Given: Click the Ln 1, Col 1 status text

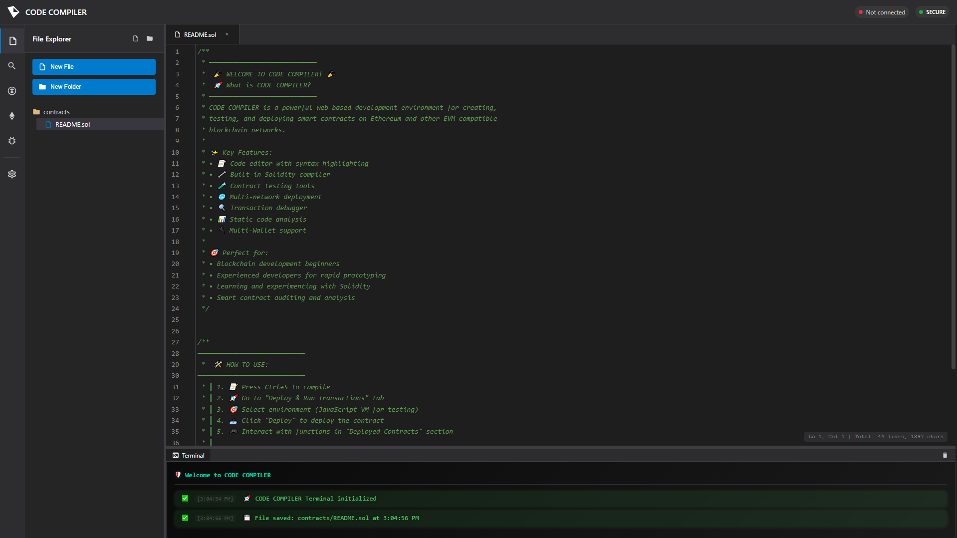Looking at the screenshot, I should pyautogui.click(x=826, y=437).
